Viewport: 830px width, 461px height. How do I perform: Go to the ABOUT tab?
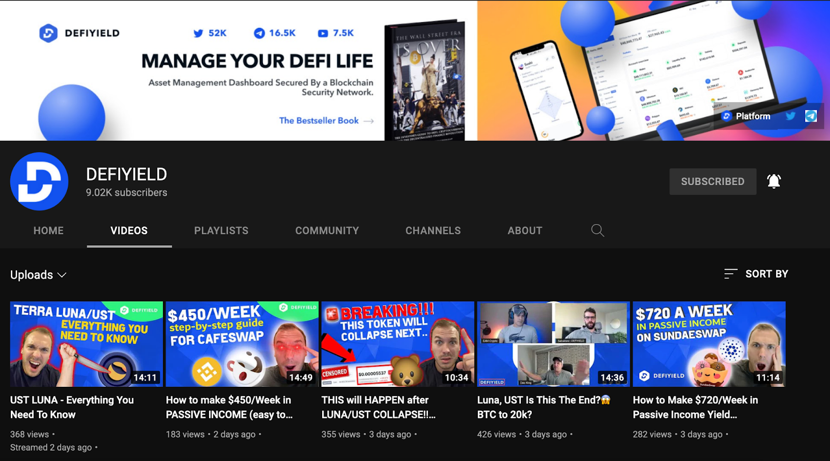[524, 231]
